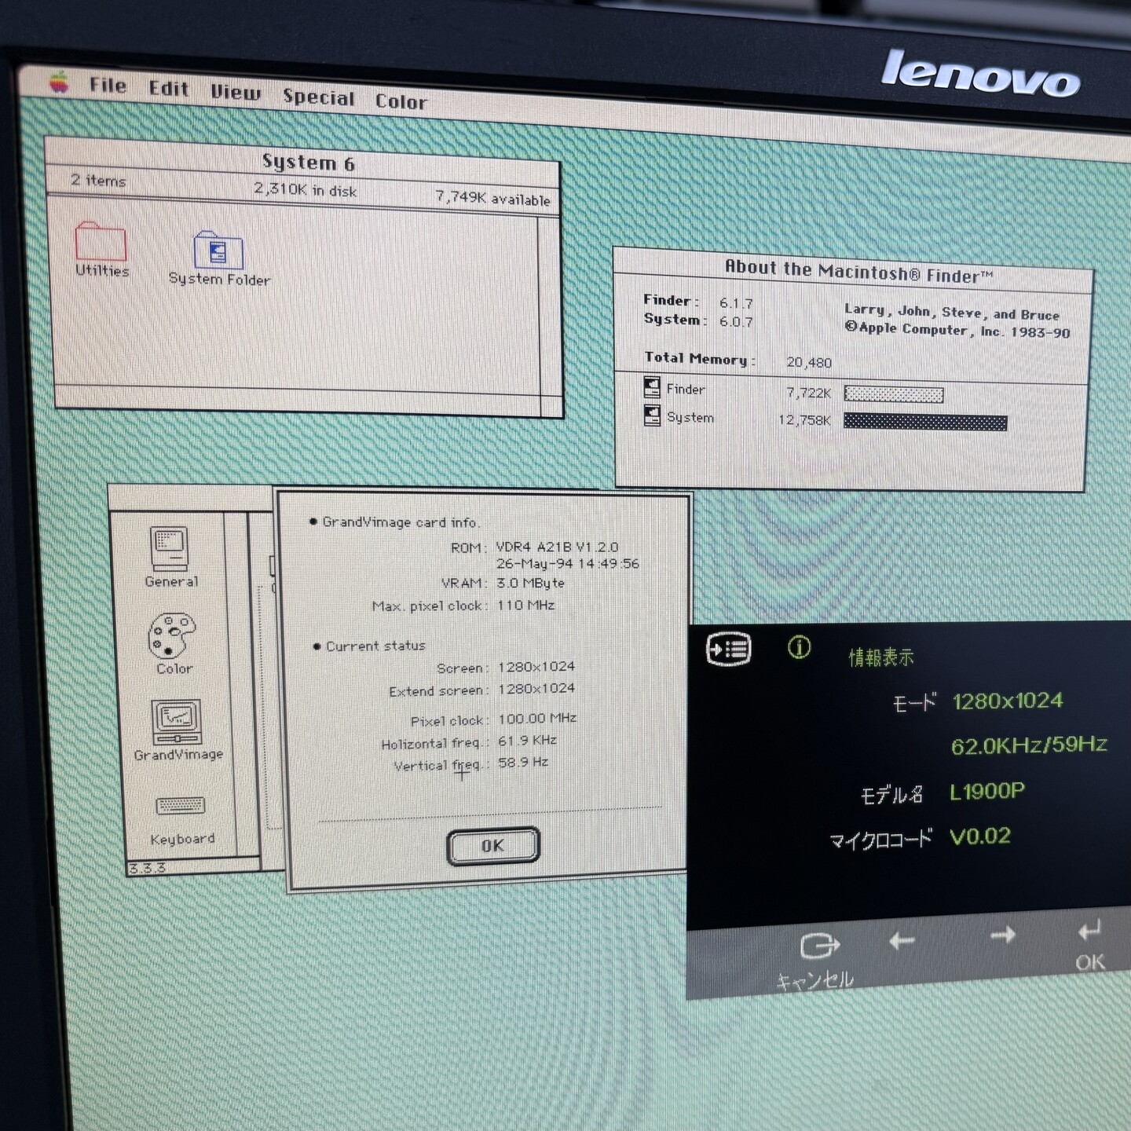The width and height of the screenshot is (1131, 1131).
Task: Click the Max. pixel clock '110 MHz' value
Action: tap(525, 605)
